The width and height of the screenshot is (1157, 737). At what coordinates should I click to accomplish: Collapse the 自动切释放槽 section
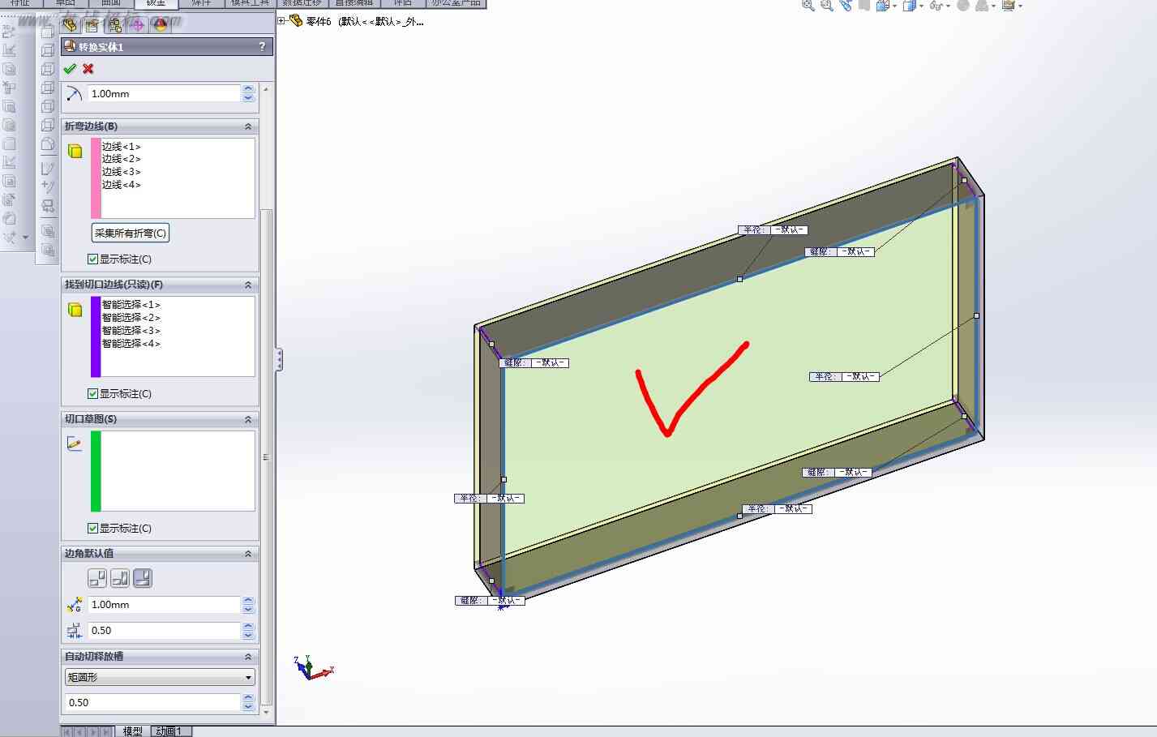click(x=248, y=657)
